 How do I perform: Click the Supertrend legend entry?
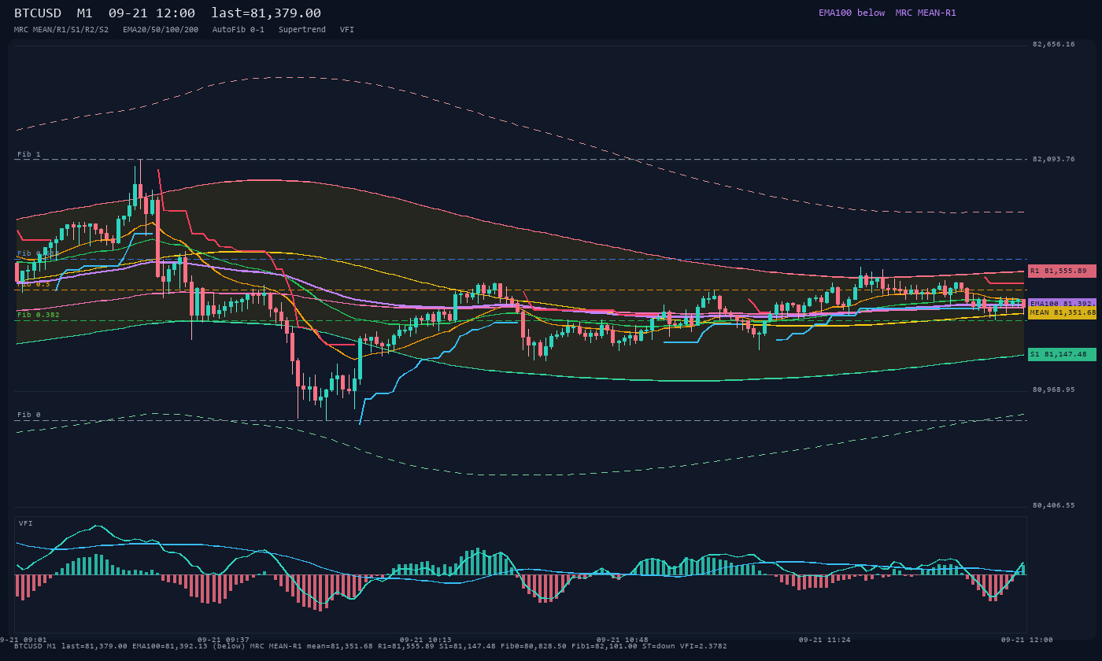[x=302, y=29]
